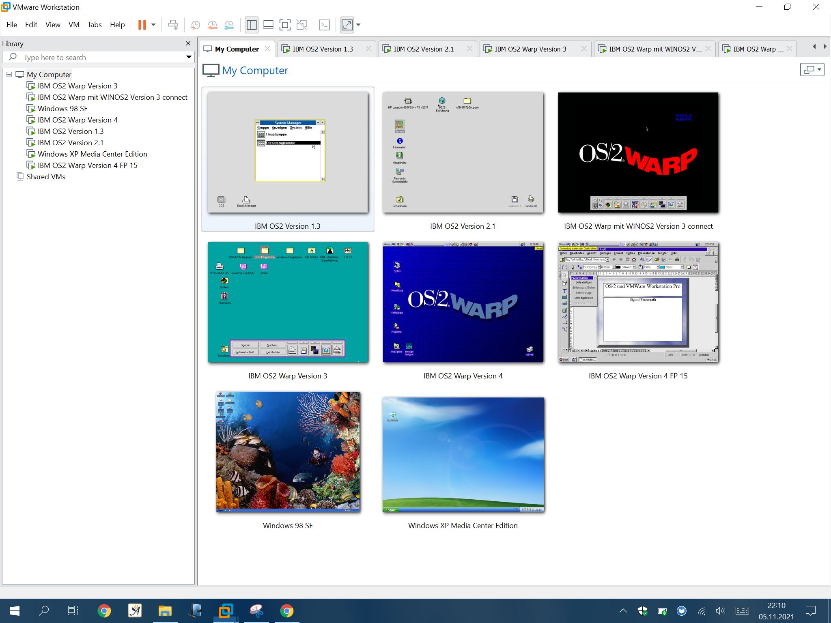Open the VM menu

[74, 25]
